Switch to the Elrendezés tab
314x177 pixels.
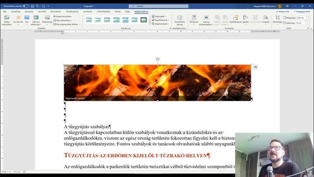[x=55, y=12]
